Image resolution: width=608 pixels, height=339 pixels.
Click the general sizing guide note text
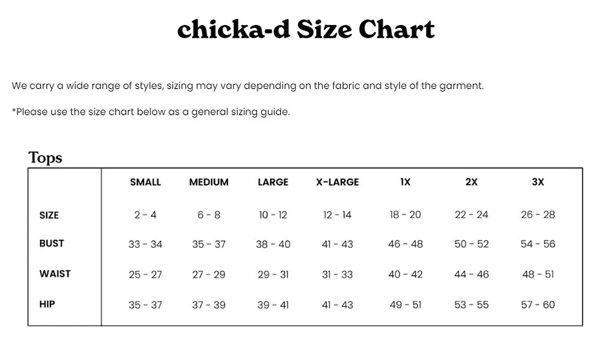[x=151, y=112]
